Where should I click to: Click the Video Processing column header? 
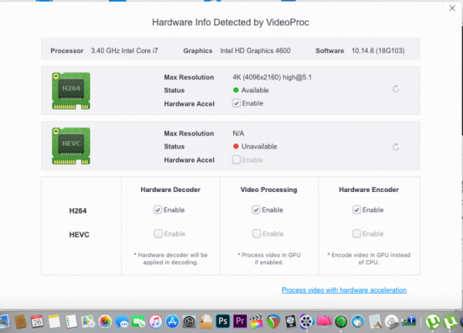point(269,190)
